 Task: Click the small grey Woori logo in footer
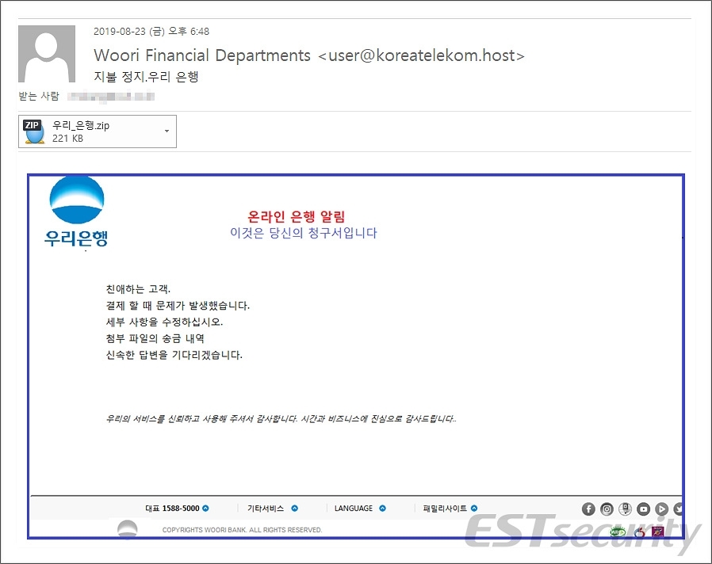coord(127,528)
